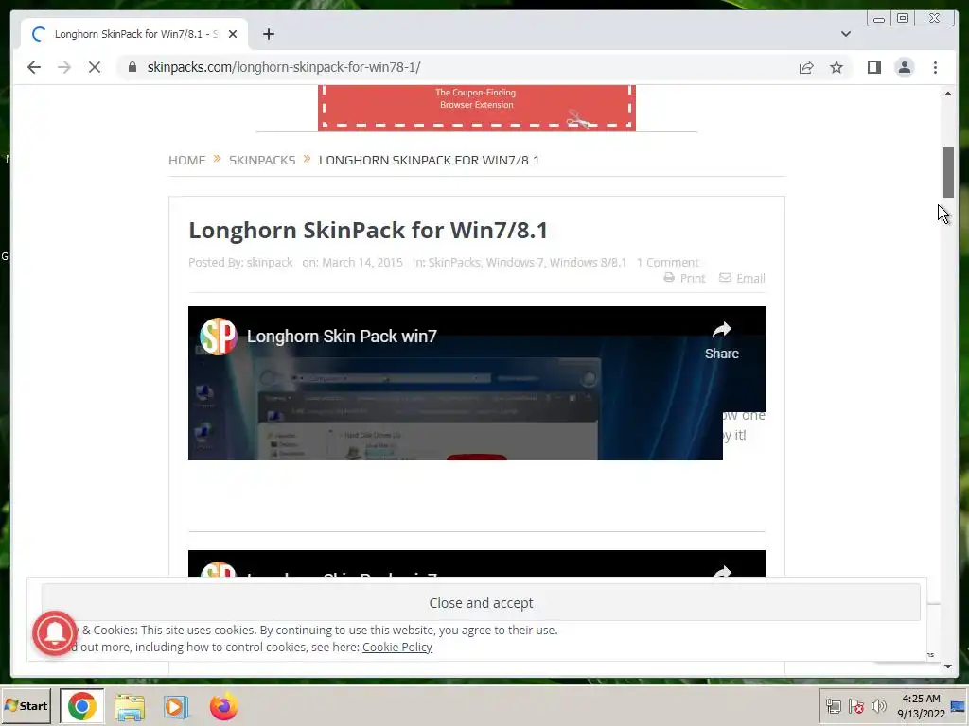Open the Chrome profile menu
Viewport: 969px width, 726px height.
(x=904, y=67)
